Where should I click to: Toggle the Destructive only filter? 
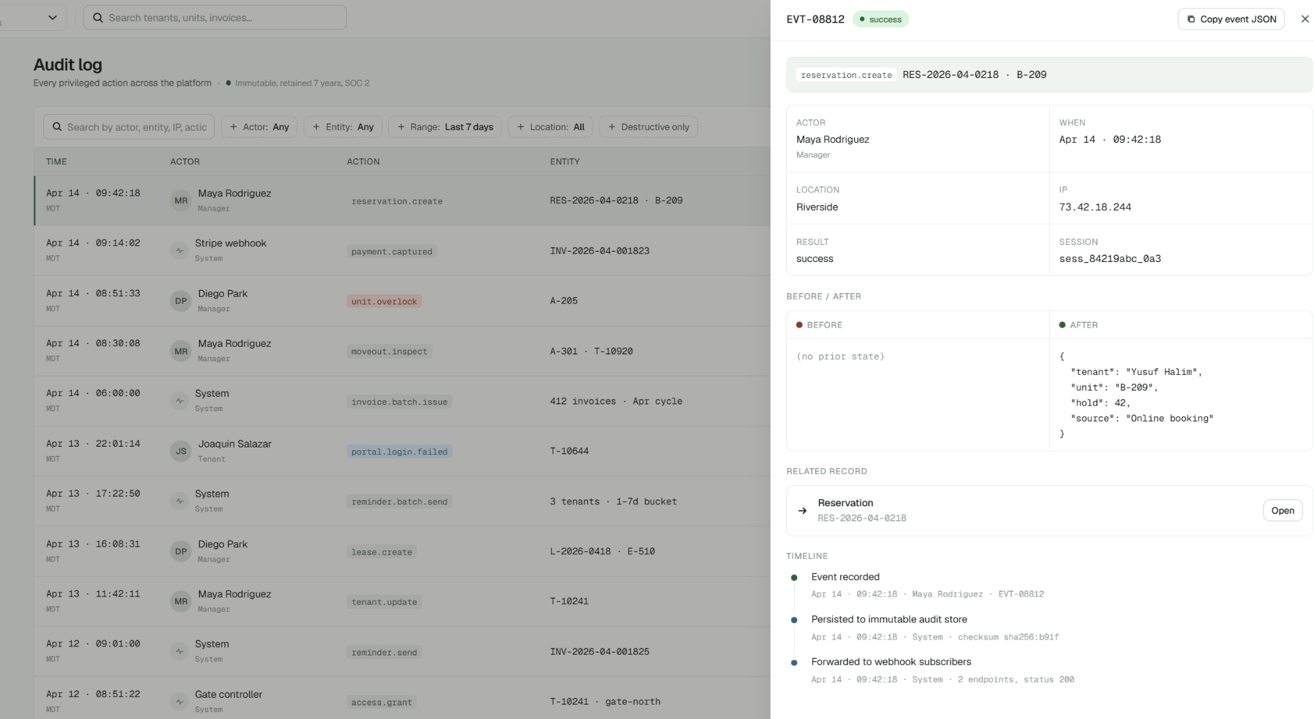click(x=648, y=127)
